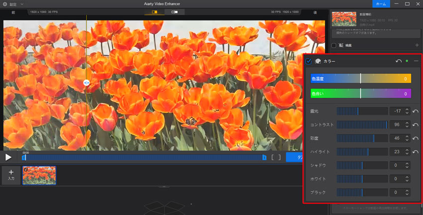Reset the コントラスト value with its undo arrow
The height and width of the screenshot is (215, 423).
pos(416,124)
